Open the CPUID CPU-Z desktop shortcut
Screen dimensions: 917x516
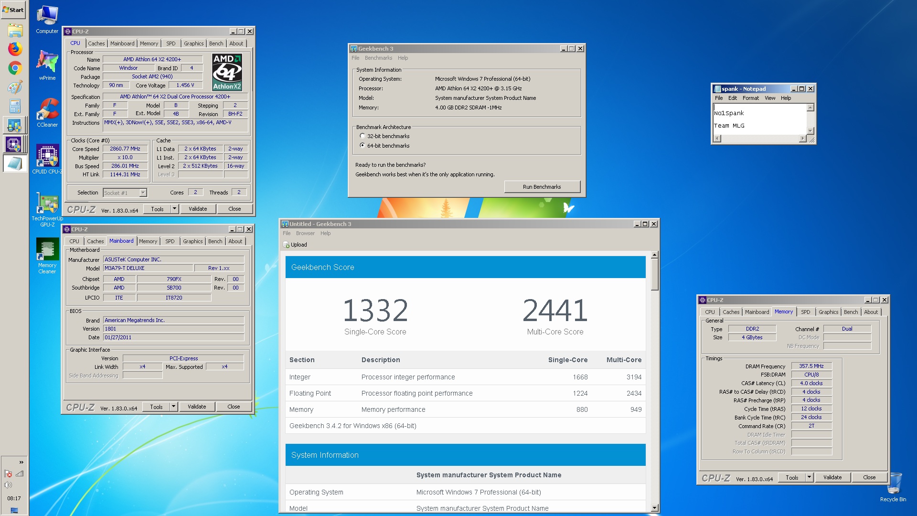coord(47,159)
